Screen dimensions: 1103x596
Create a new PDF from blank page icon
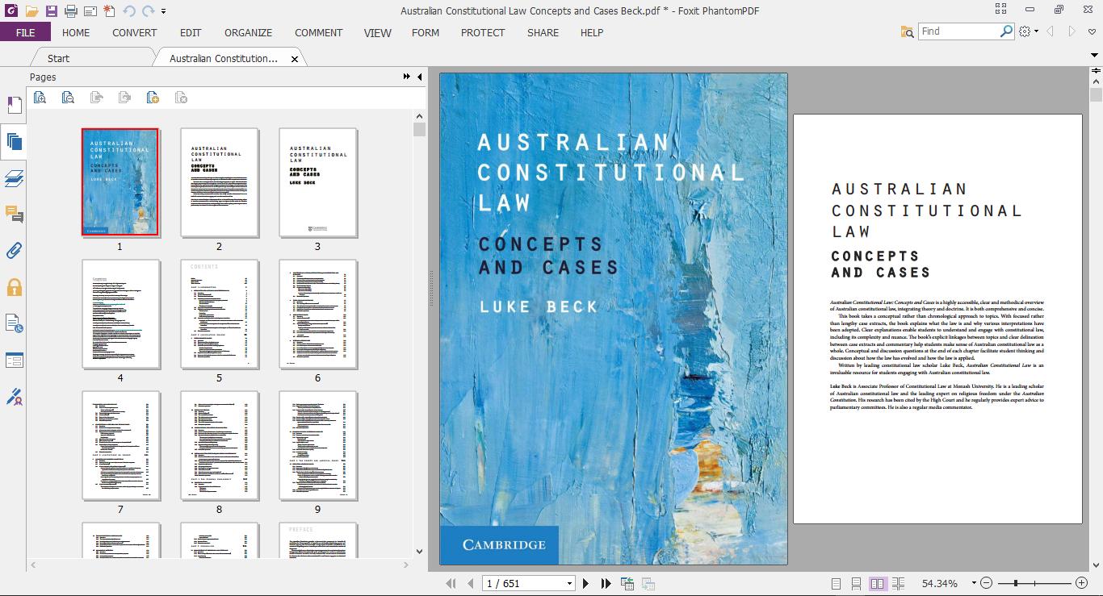pos(109,11)
